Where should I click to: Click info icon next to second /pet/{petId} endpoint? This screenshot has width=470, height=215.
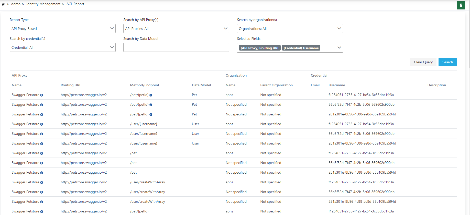[151, 105]
